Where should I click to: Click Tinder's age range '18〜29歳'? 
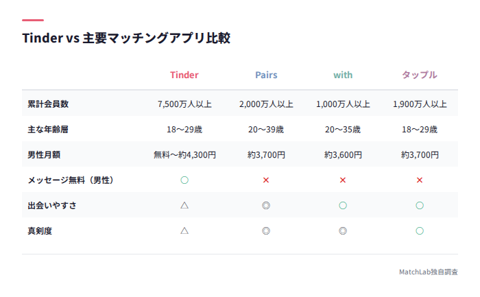click(x=184, y=130)
